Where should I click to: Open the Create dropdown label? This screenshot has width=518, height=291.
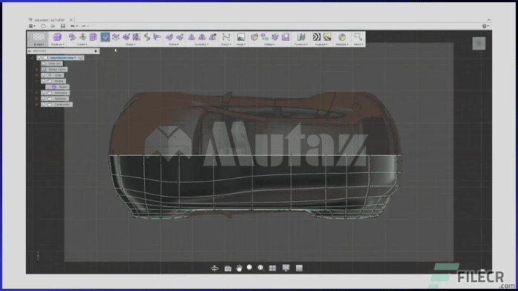pos(82,45)
